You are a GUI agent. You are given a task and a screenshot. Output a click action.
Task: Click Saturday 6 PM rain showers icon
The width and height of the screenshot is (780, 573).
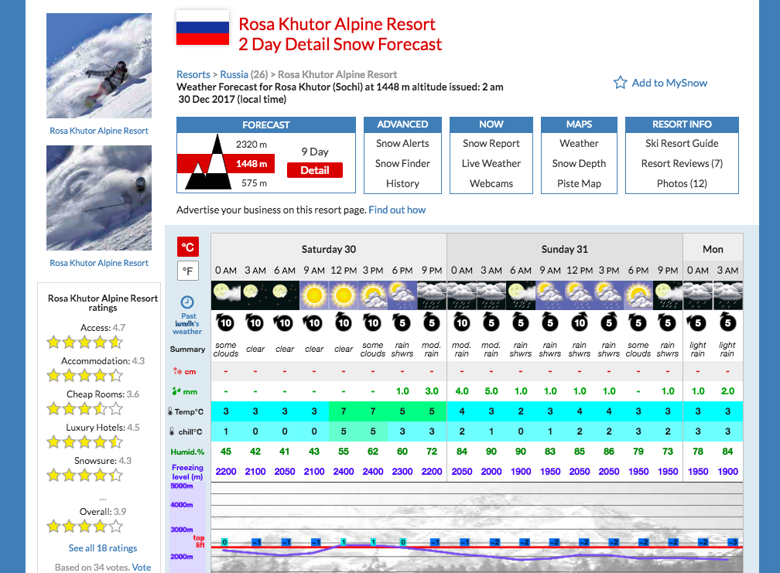pos(402,295)
